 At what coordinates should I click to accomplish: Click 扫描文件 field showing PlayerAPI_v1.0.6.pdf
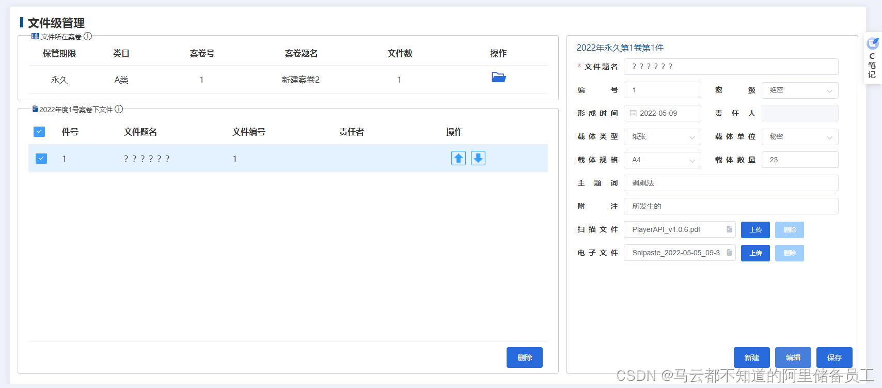click(680, 229)
